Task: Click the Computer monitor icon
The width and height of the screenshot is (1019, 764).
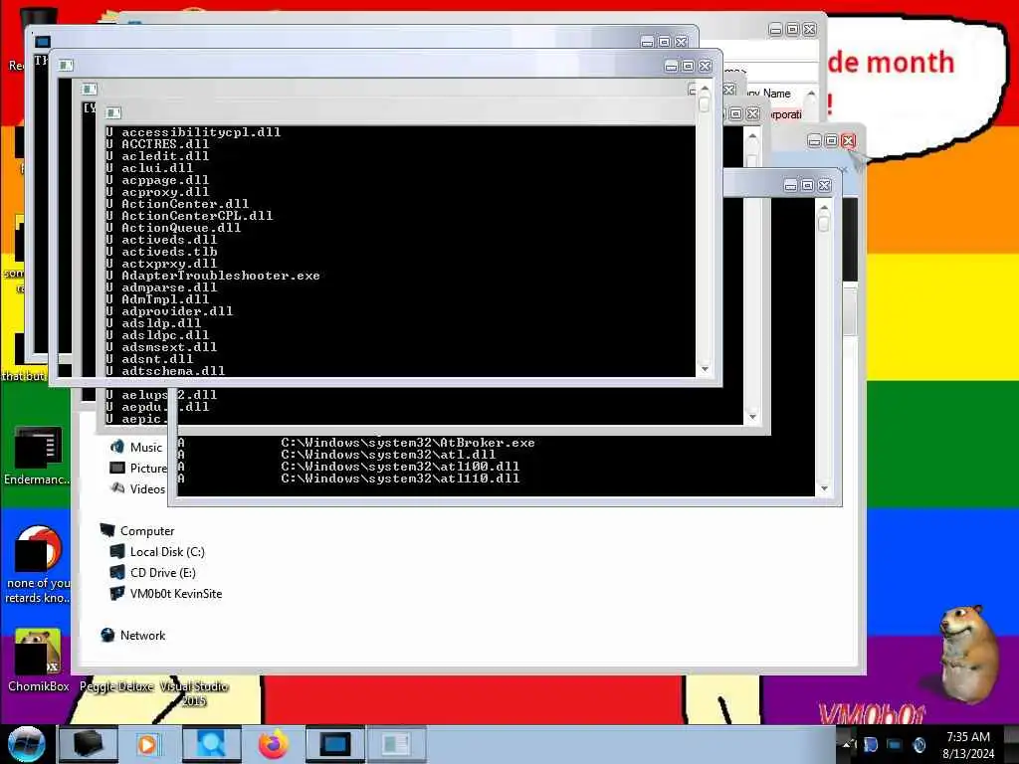Action: click(107, 530)
